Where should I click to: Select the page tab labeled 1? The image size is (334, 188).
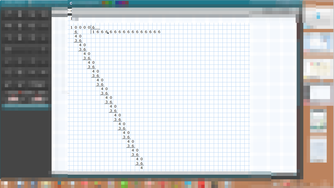coord(71,19)
